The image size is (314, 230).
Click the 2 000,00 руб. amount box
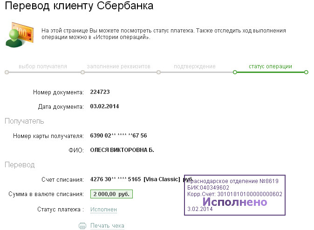click(x=111, y=194)
